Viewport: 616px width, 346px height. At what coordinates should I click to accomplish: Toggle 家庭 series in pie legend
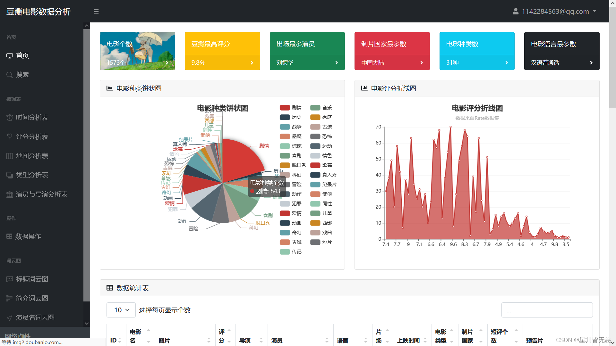tap(321, 117)
